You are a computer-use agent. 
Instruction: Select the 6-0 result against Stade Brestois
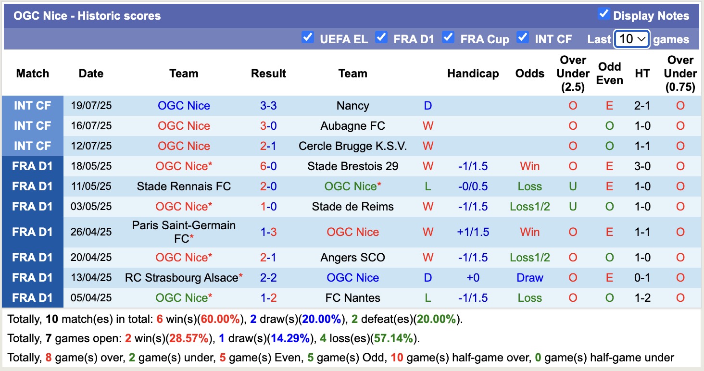tap(268, 166)
